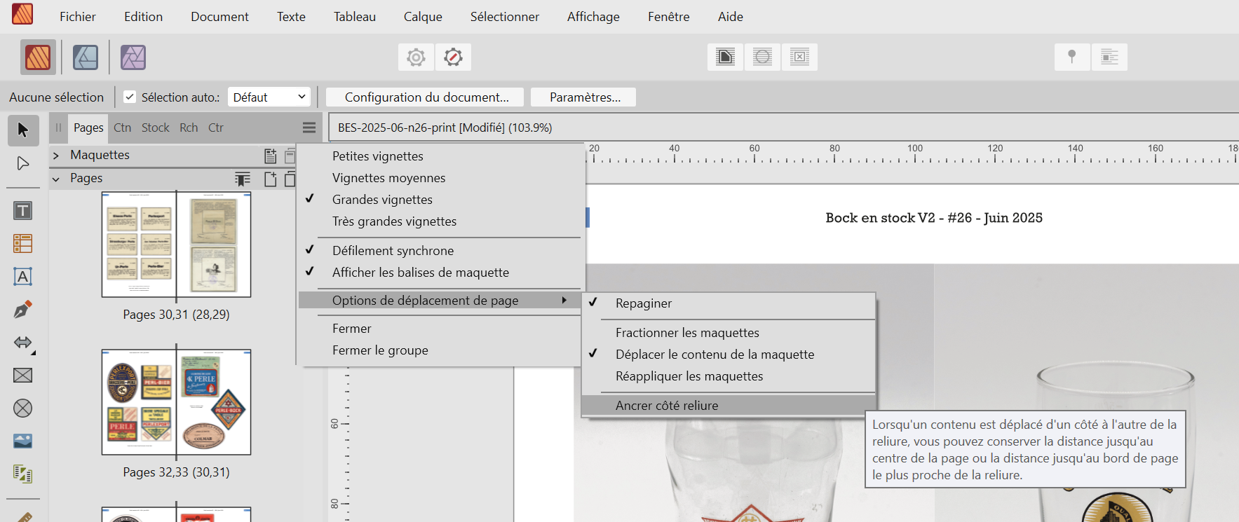Click the pin icon in toolbar
This screenshot has height=522, width=1239.
pyautogui.click(x=1072, y=57)
